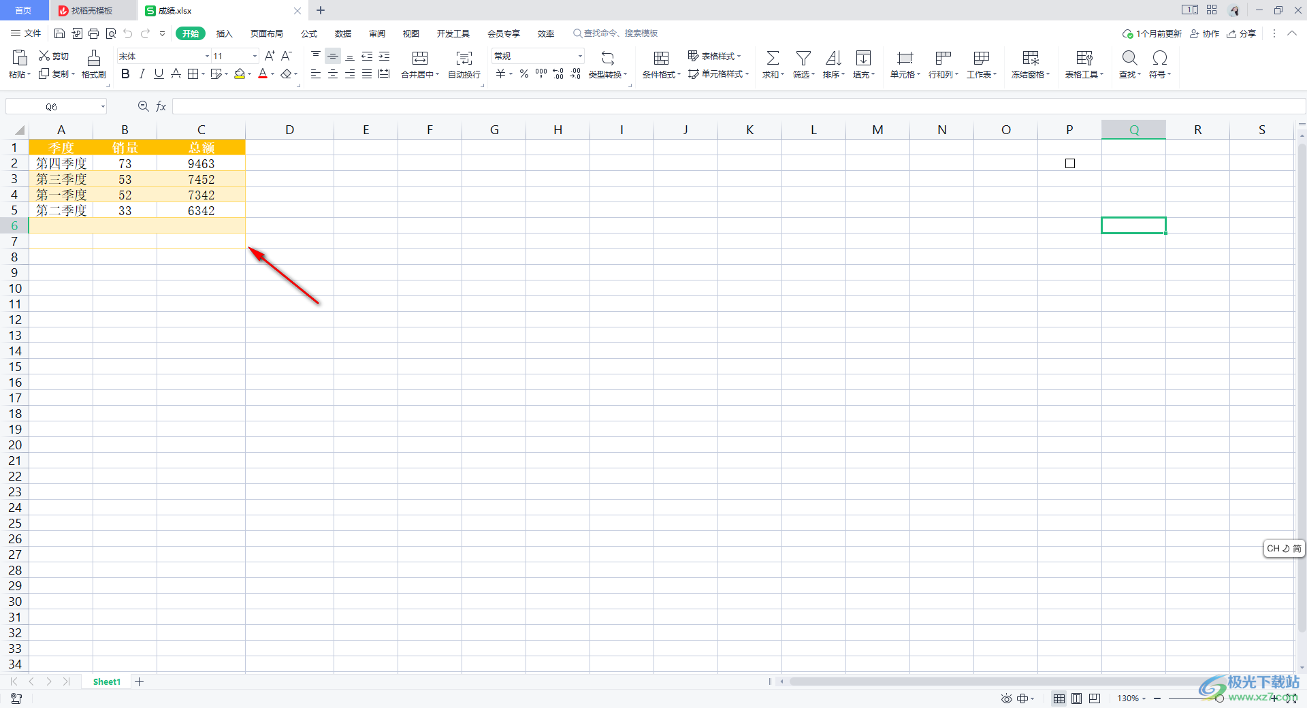Toggle center vertical alignment
1307x708 pixels.
(333, 56)
